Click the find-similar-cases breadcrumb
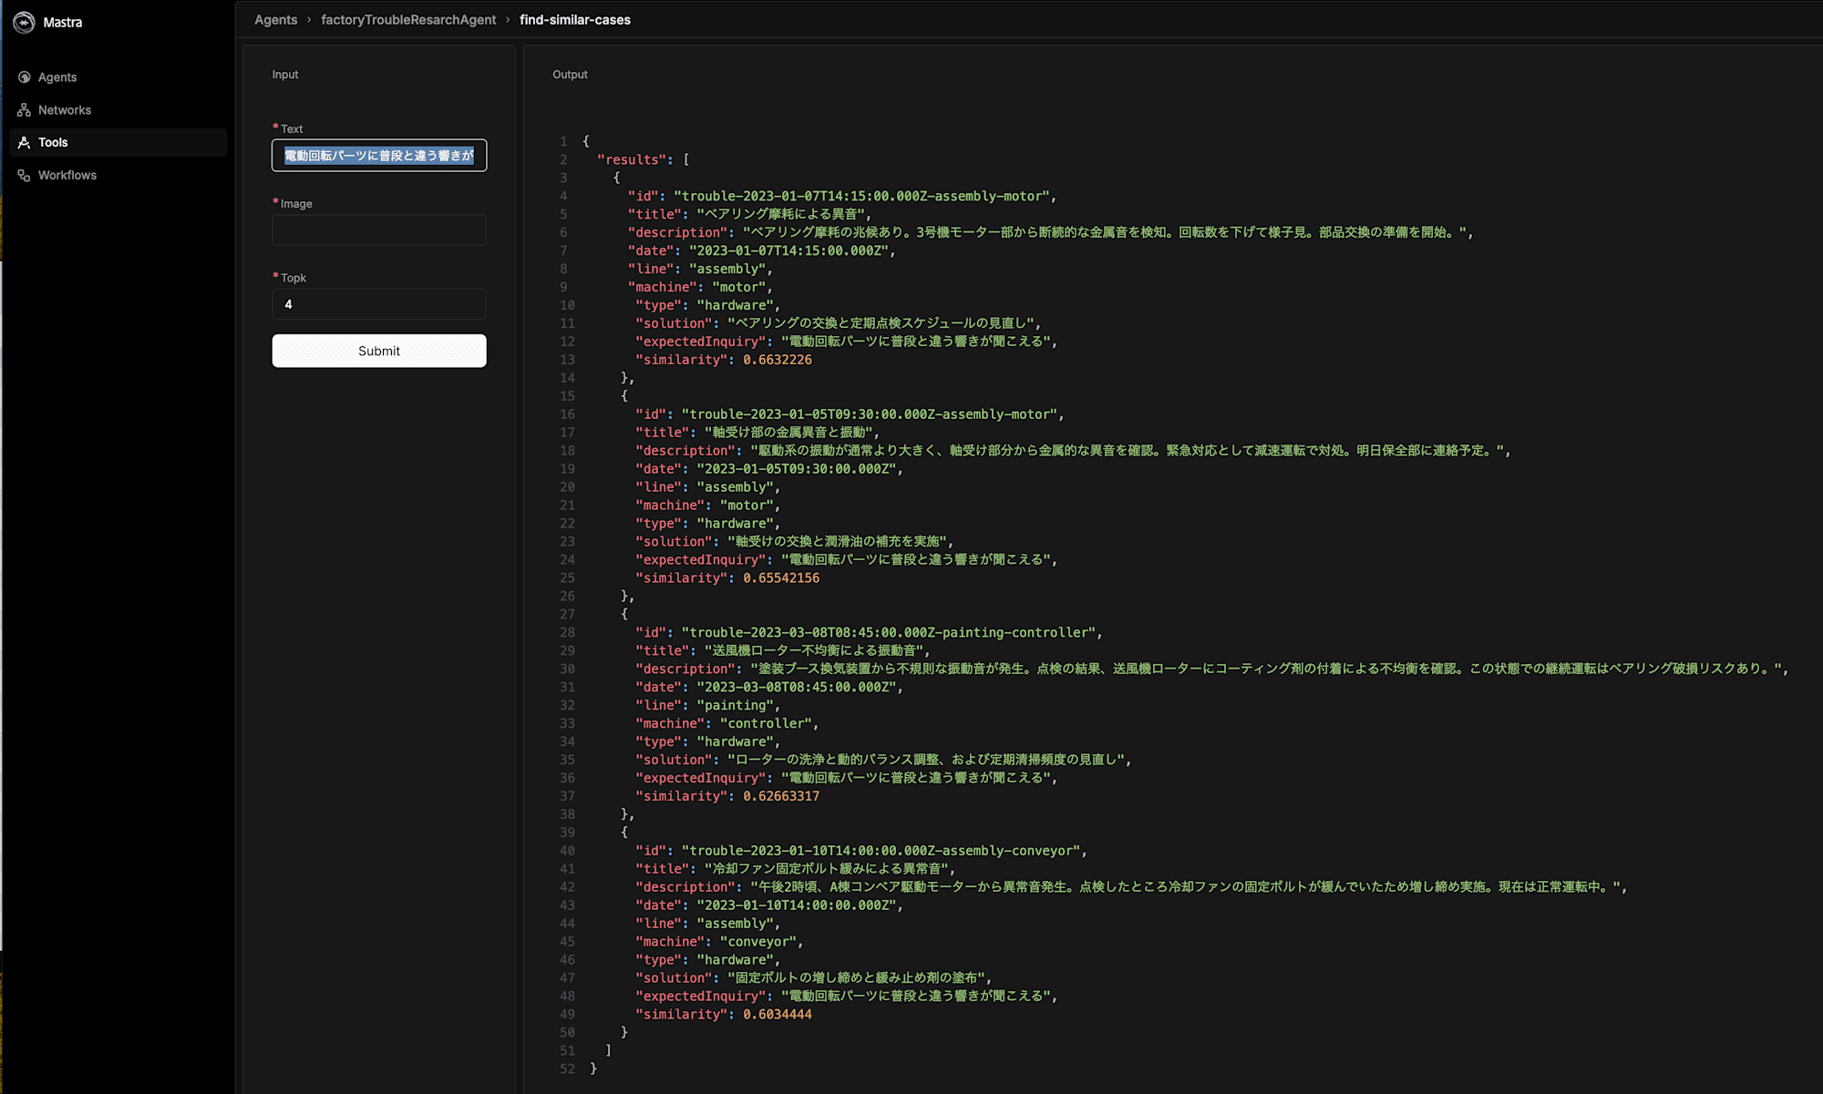 pos(575,20)
